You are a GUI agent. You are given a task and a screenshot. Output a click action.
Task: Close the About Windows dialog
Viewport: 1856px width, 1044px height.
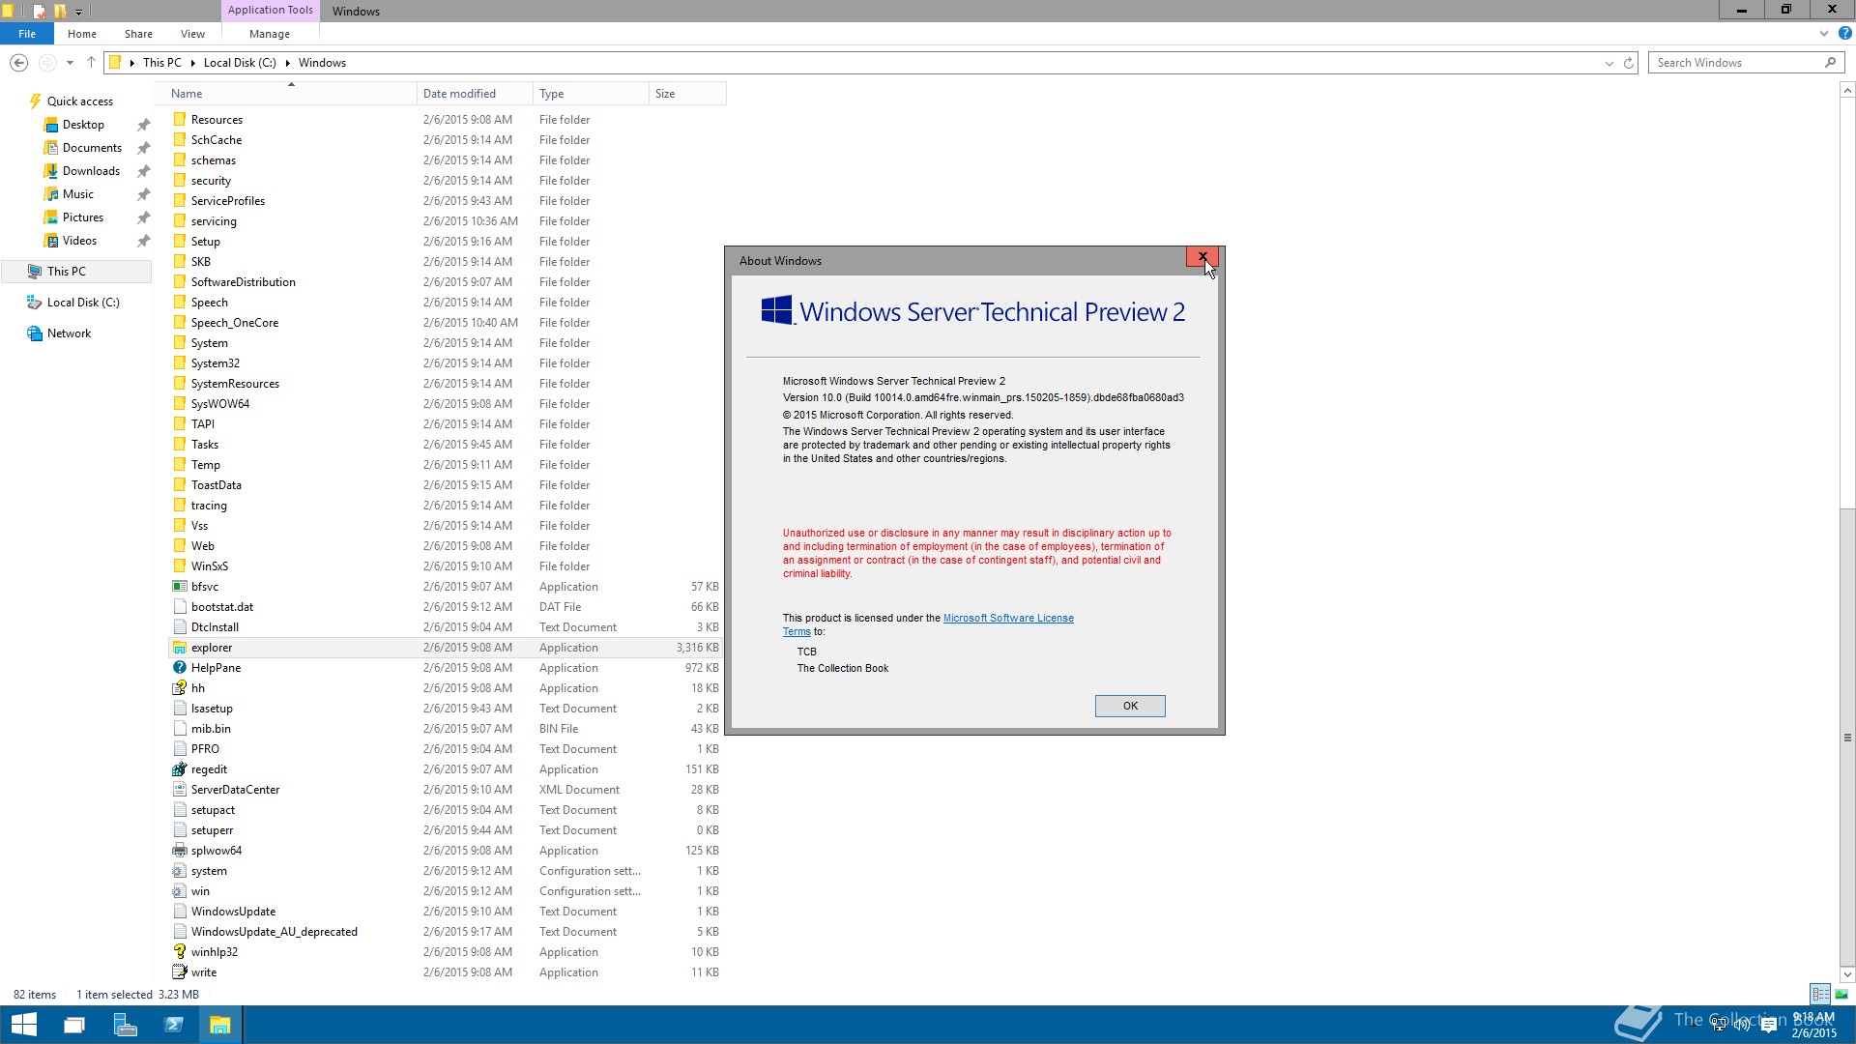click(1202, 257)
